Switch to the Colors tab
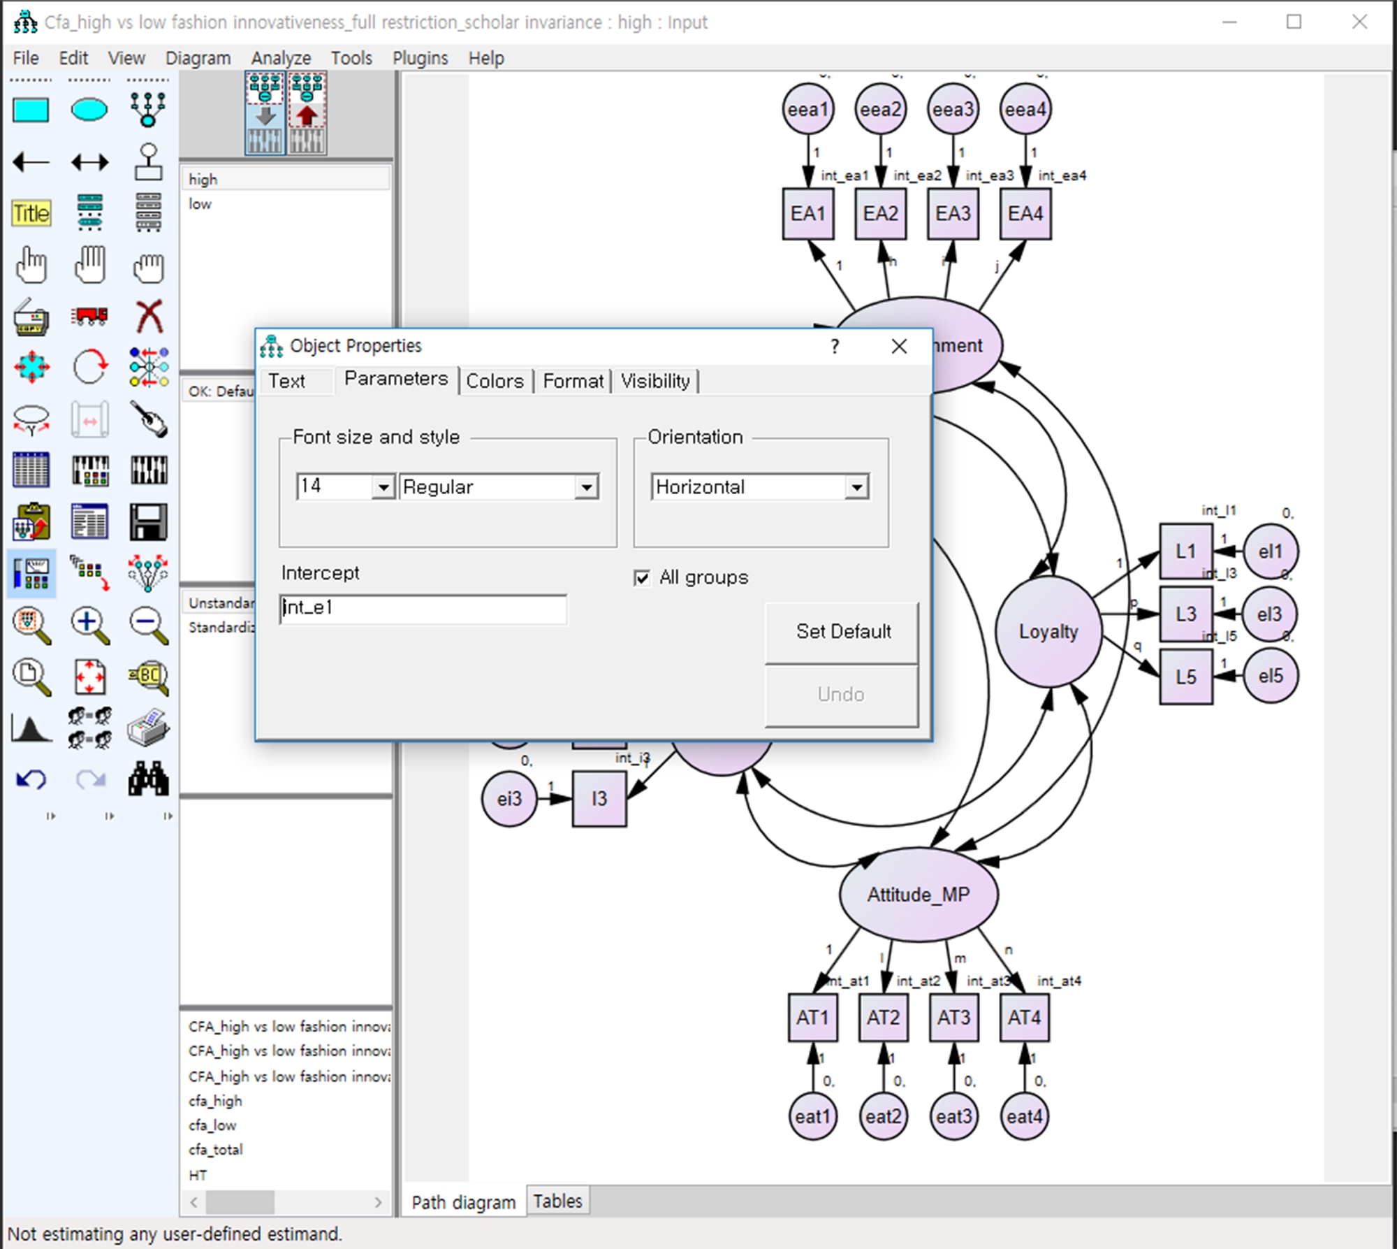Screen dimensions: 1397x1249 (495, 381)
